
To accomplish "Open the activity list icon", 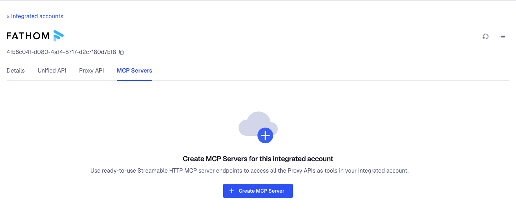I will (502, 36).
